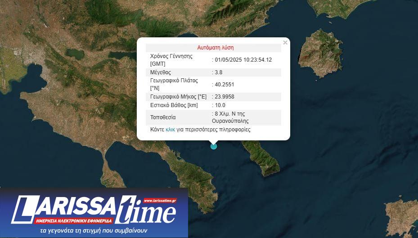The width and height of the screenshot is (418, 238).
Task: Click the "Μέγεθος" row label
Action: click(x=161, y=72)
